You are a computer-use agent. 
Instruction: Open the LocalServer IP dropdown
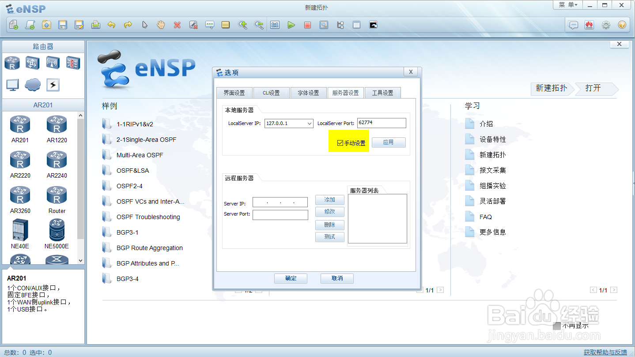click(x=310, y=123)
